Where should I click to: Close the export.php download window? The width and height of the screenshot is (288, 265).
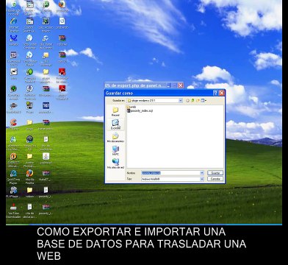pos(181,85)
